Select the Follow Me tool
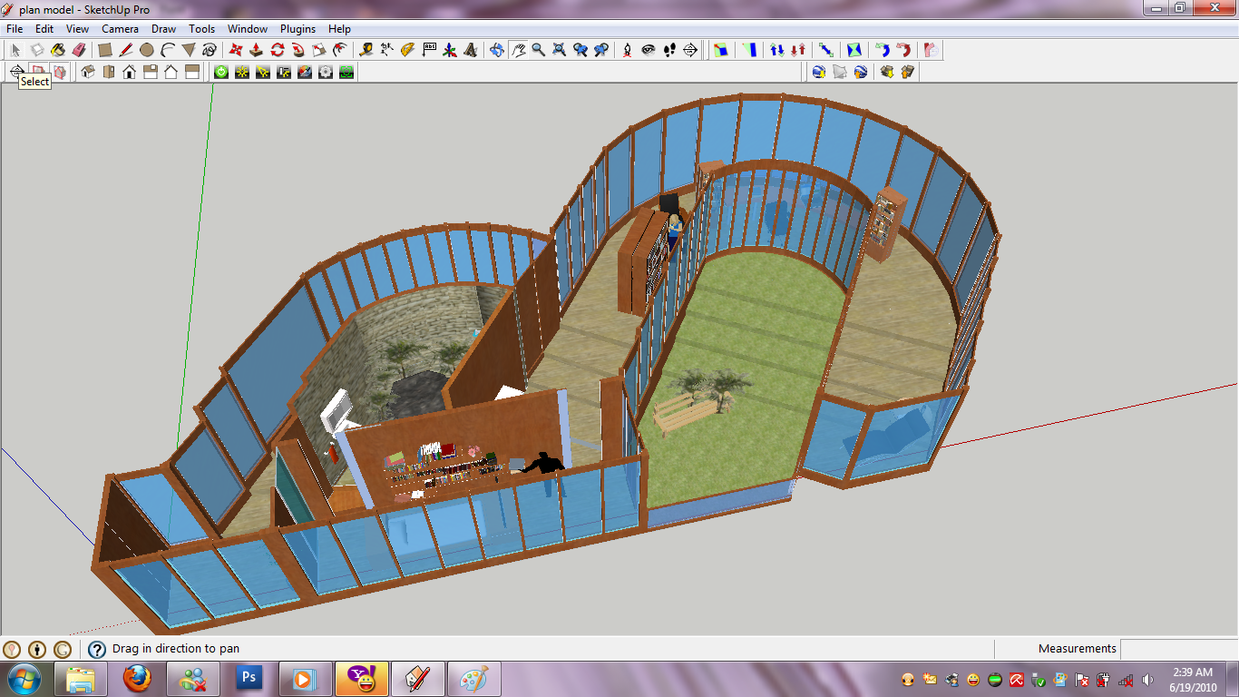Image resolution: width=1239 pixels, height=697 pixels. [298, 50]
